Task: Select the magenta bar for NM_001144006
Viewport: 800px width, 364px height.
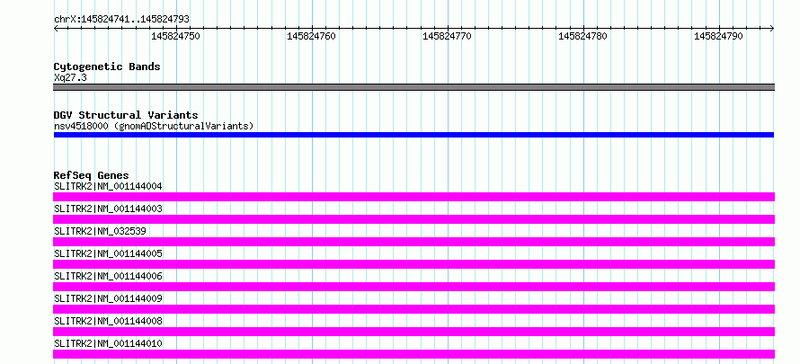Action: [x=413, y=287]
